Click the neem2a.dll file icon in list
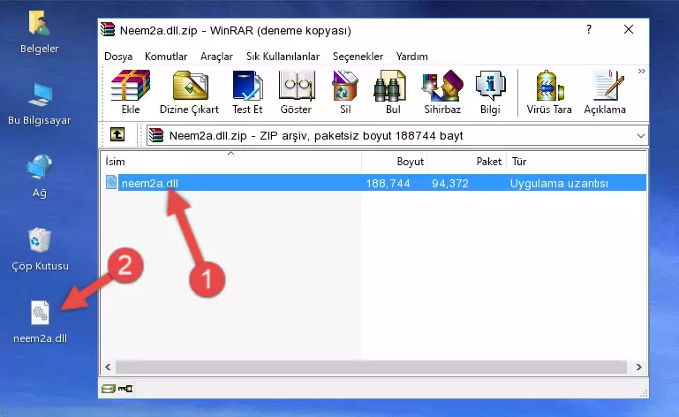This screenshot has height=417, width=679. coord(111,182)
